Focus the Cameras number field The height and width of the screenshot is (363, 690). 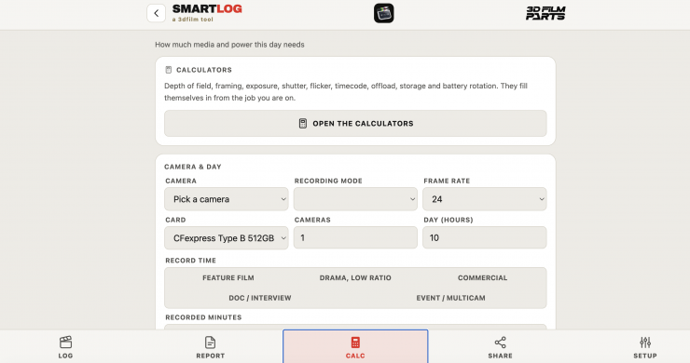point(355,237)
